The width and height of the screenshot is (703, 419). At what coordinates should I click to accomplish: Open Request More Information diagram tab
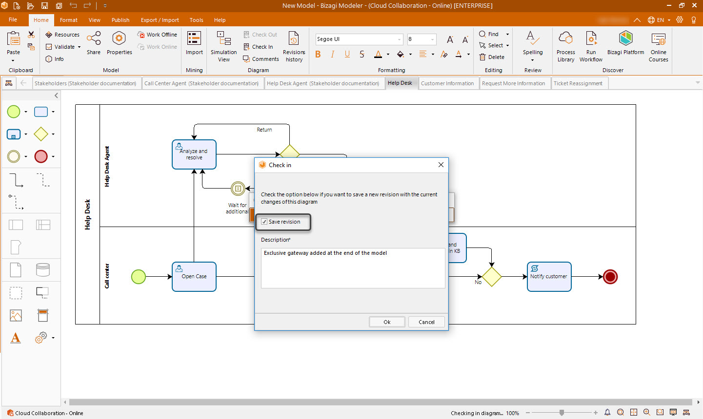(x=514, y=83)
